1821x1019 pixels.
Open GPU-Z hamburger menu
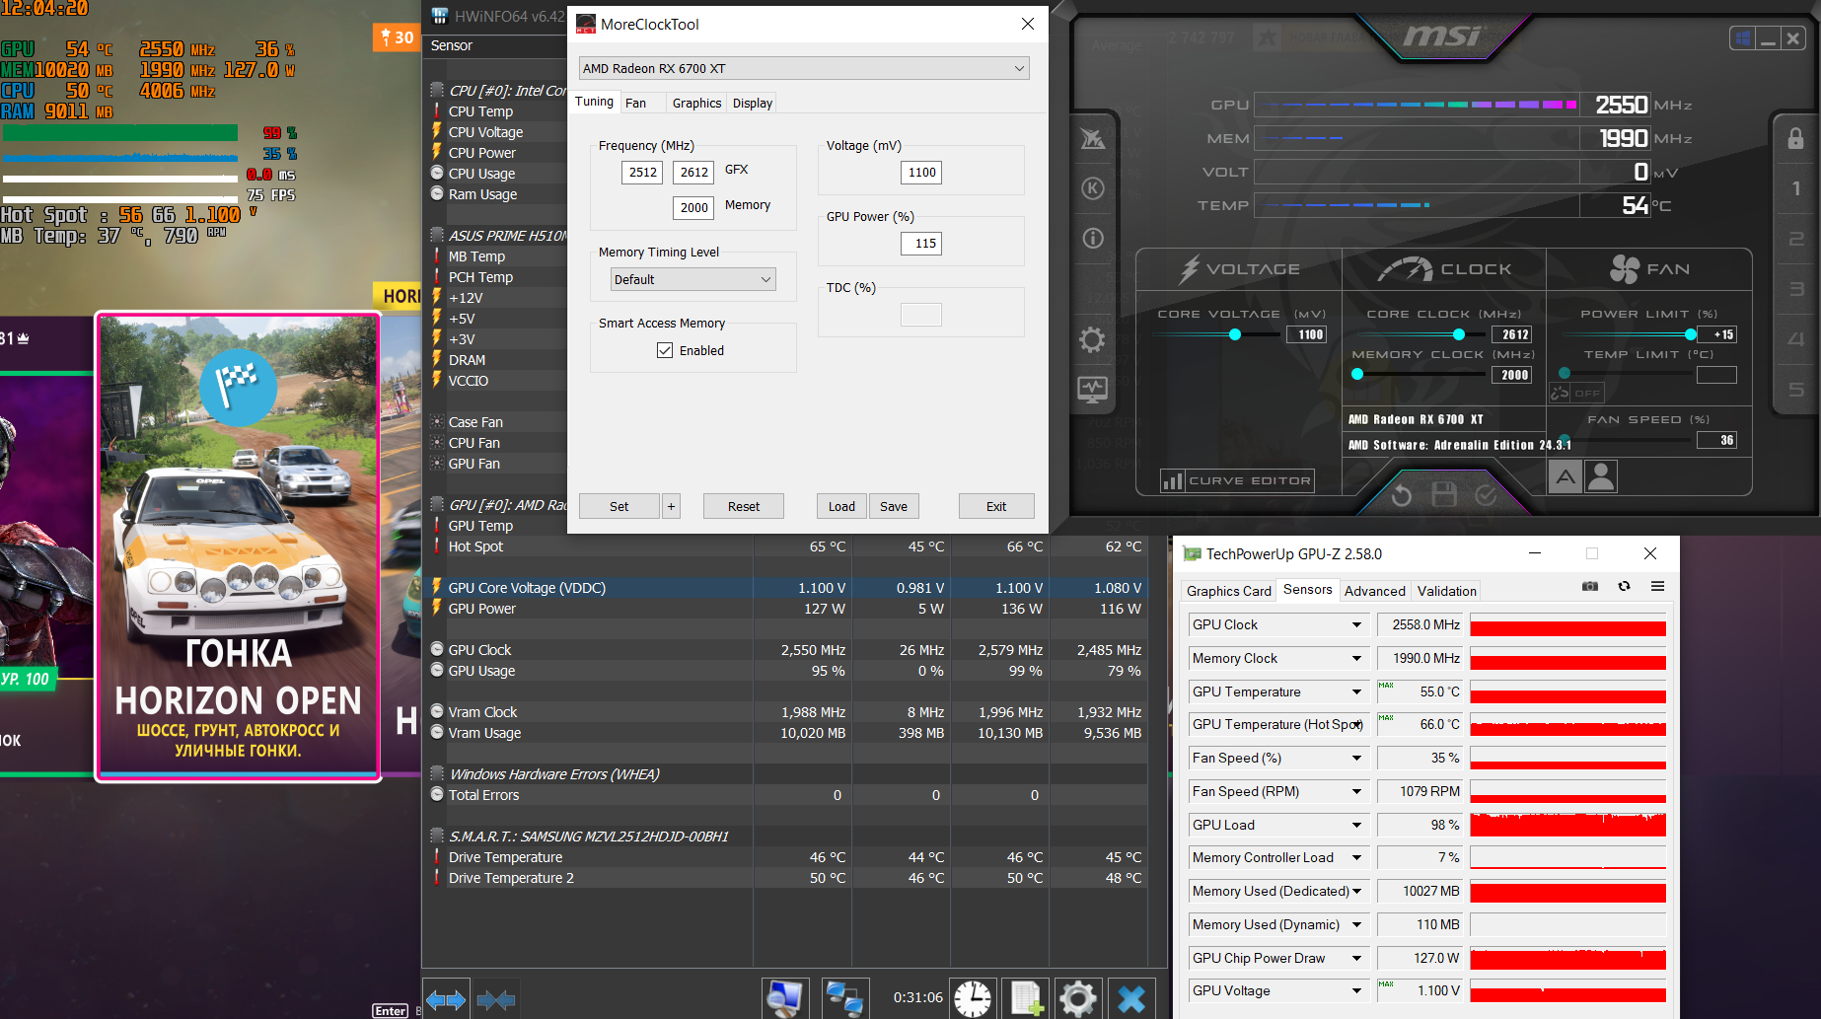click(1658, 586)
